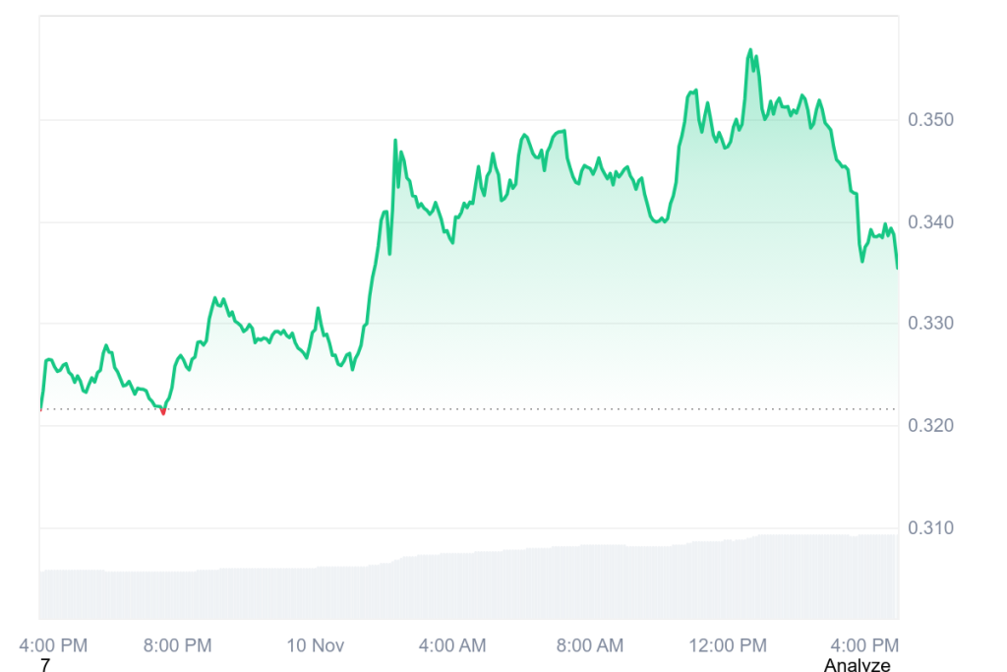Click the rightmost 4:00 PM axis label
Viewport: 1007px width, 672px height.
[x=865, y=645]
